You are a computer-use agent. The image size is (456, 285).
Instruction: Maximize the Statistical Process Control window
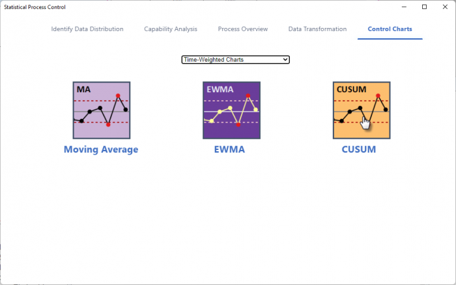point(424,7)
